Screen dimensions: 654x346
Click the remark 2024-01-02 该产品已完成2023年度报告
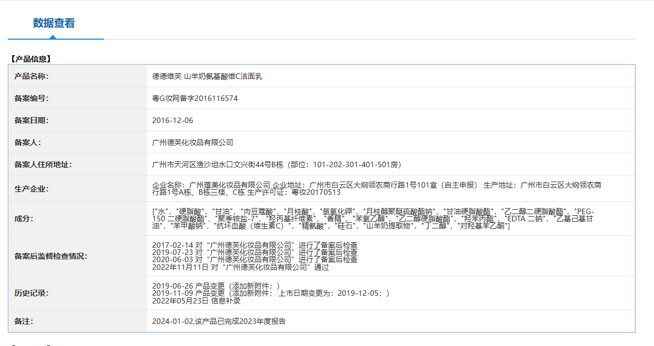[x=219, y=322]
